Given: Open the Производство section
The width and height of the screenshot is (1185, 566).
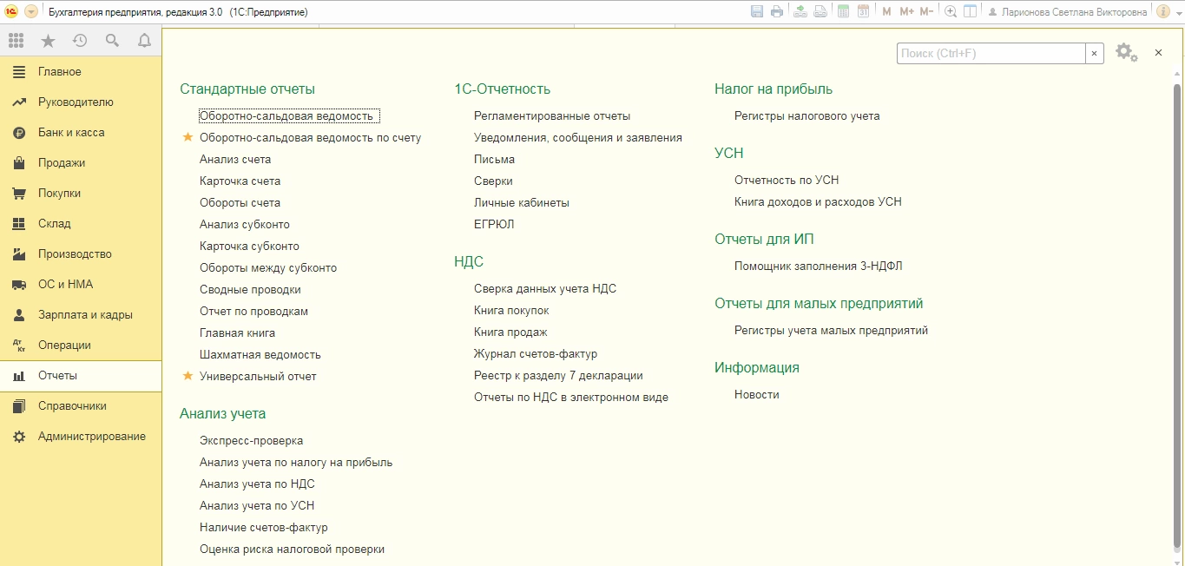Looking at the screenshot, I should 81,254.
